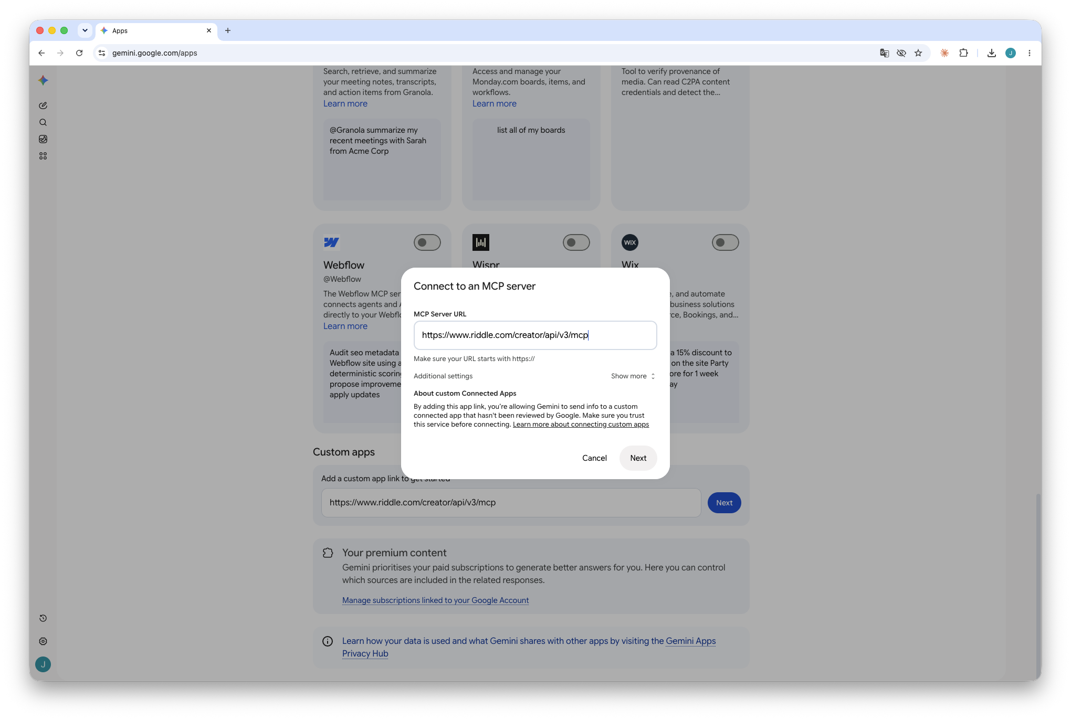Go back with browser back arrow
Viewport: 1071px width, 720px height.
[x=41, y=53]
